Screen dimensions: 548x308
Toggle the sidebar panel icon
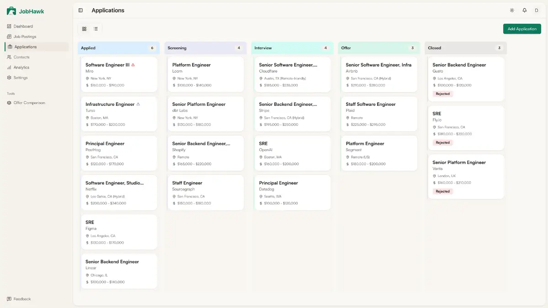click(80, 10)
